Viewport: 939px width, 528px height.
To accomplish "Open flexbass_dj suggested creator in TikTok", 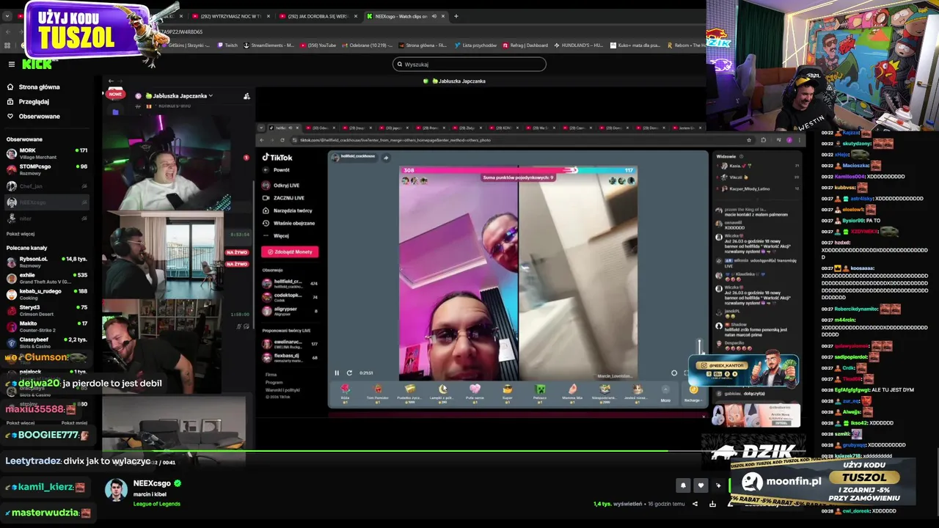I will point(290,357).
